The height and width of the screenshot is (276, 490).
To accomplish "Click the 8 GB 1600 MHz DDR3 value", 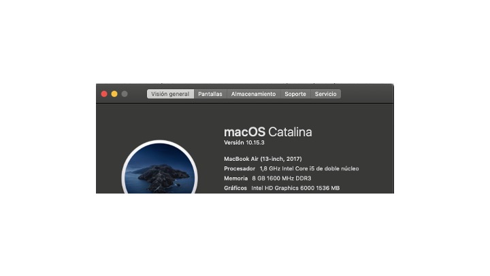I will 282,178.
